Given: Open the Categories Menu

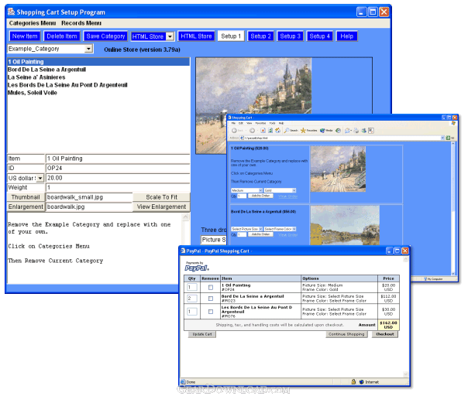Looking at the screenshot, I should 33,23.
